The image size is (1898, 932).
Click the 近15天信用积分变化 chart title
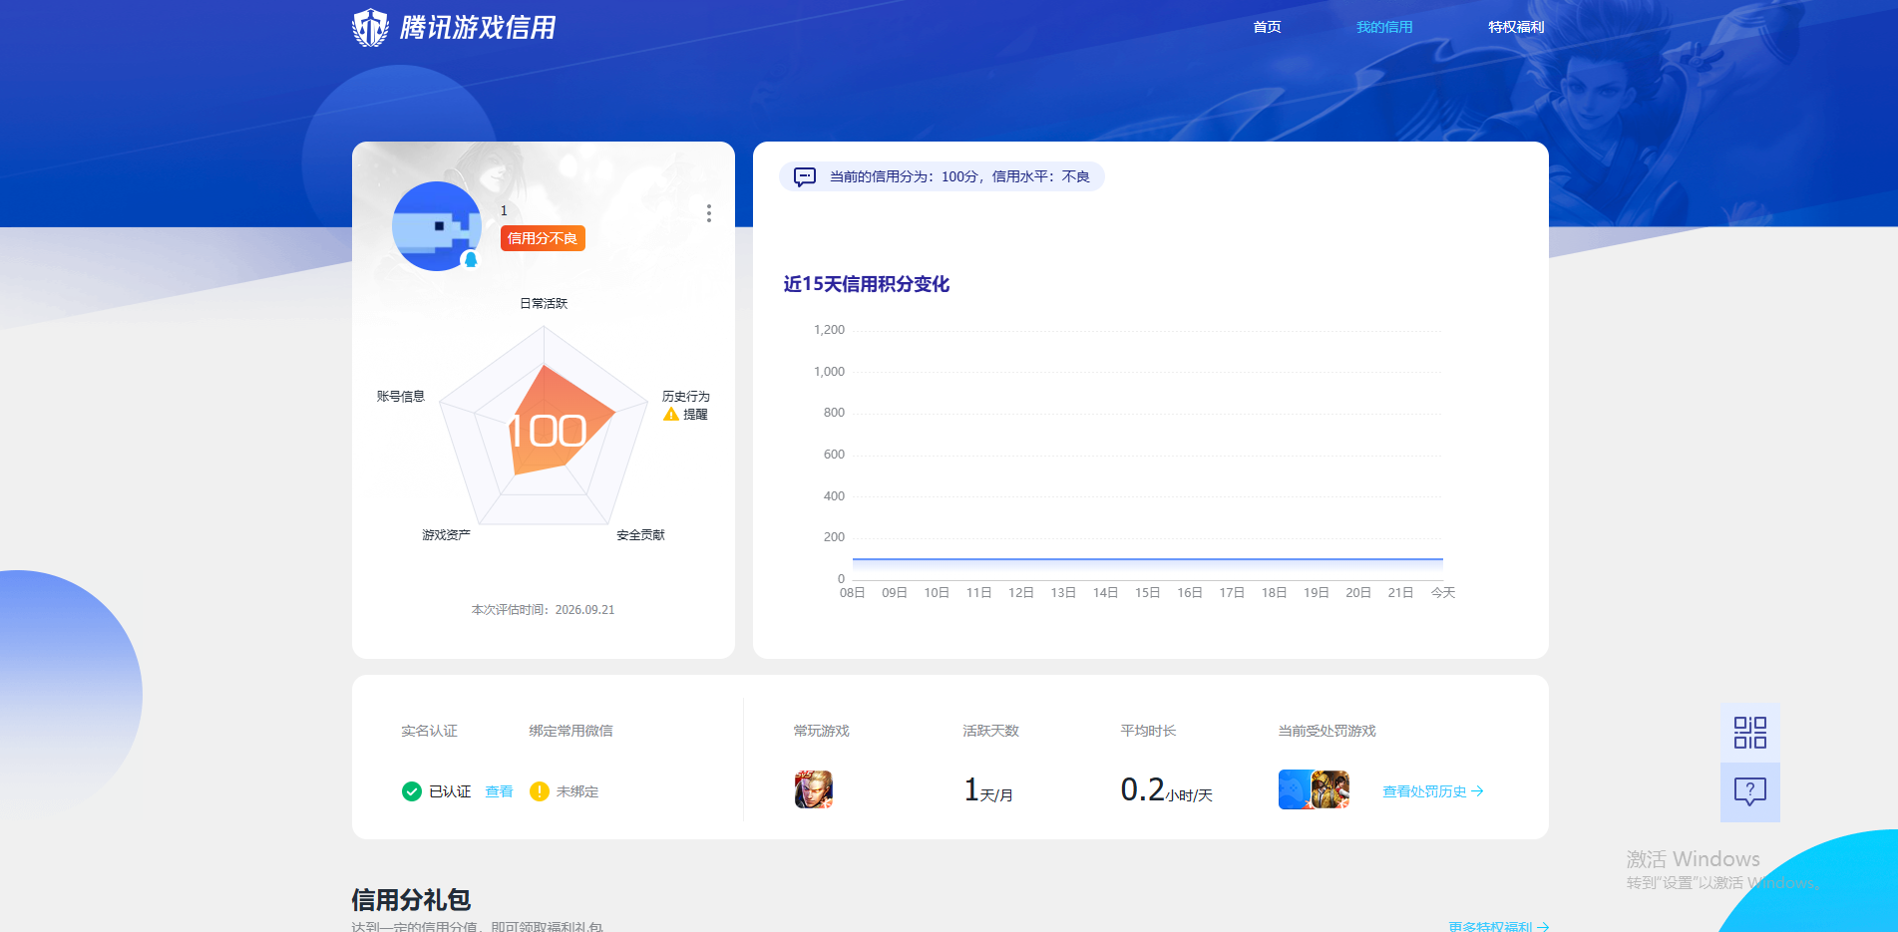pyautogui.click(x=866, y=284)
